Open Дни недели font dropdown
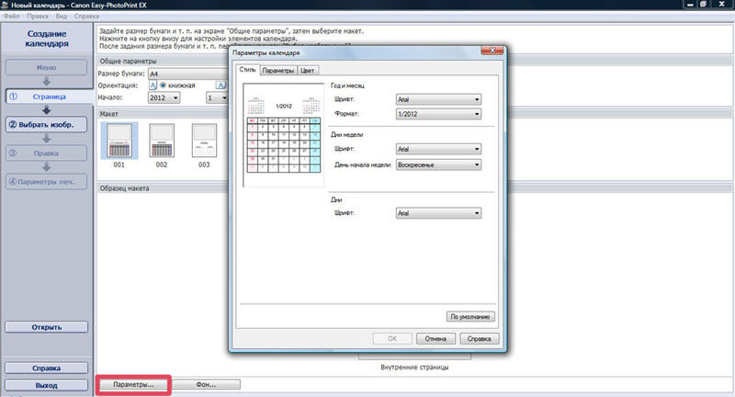This screenshot has width=735, height=397. click(438, 149)
